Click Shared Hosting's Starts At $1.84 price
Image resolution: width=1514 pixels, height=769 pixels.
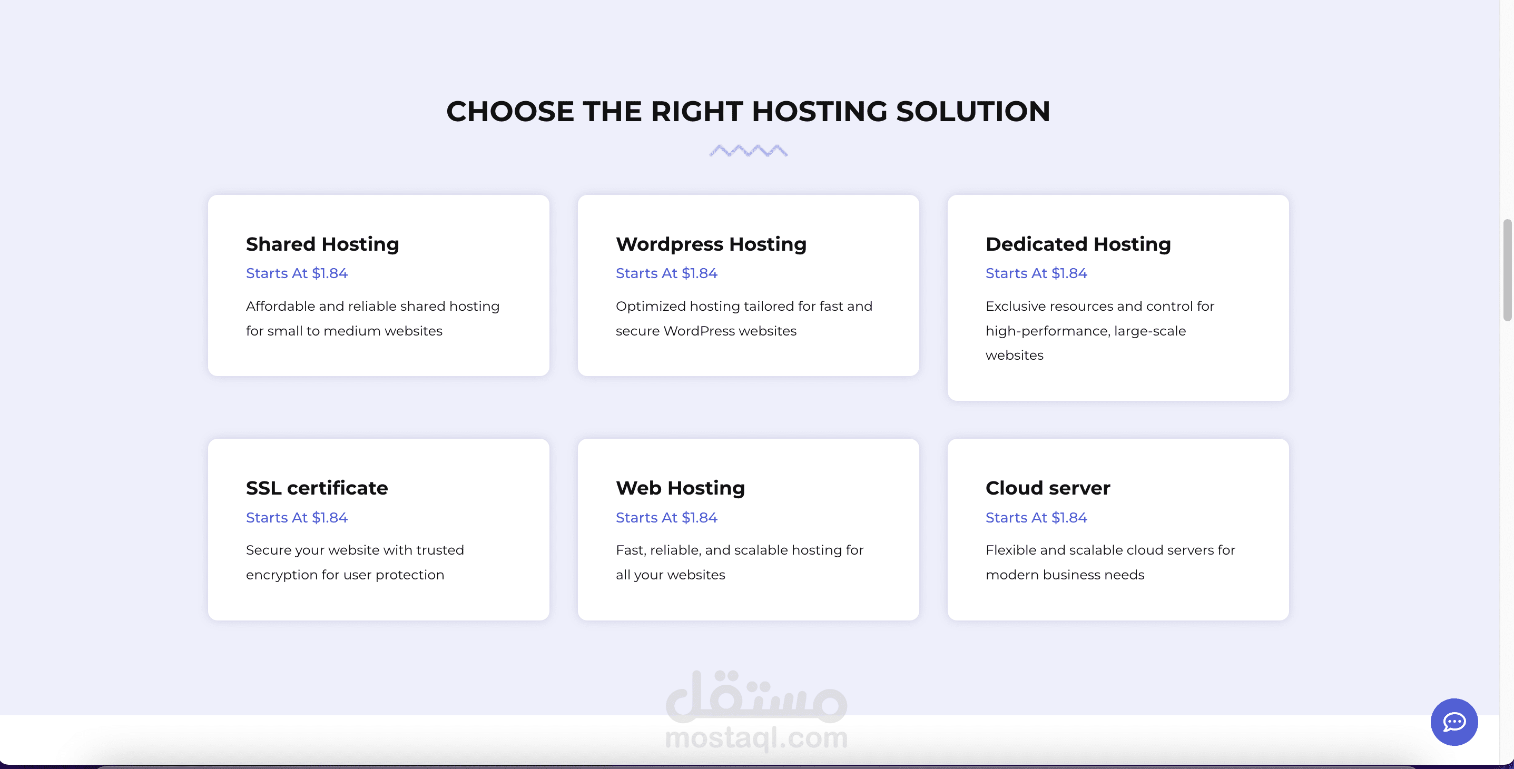pyautogui.click(x=296, y=273)
